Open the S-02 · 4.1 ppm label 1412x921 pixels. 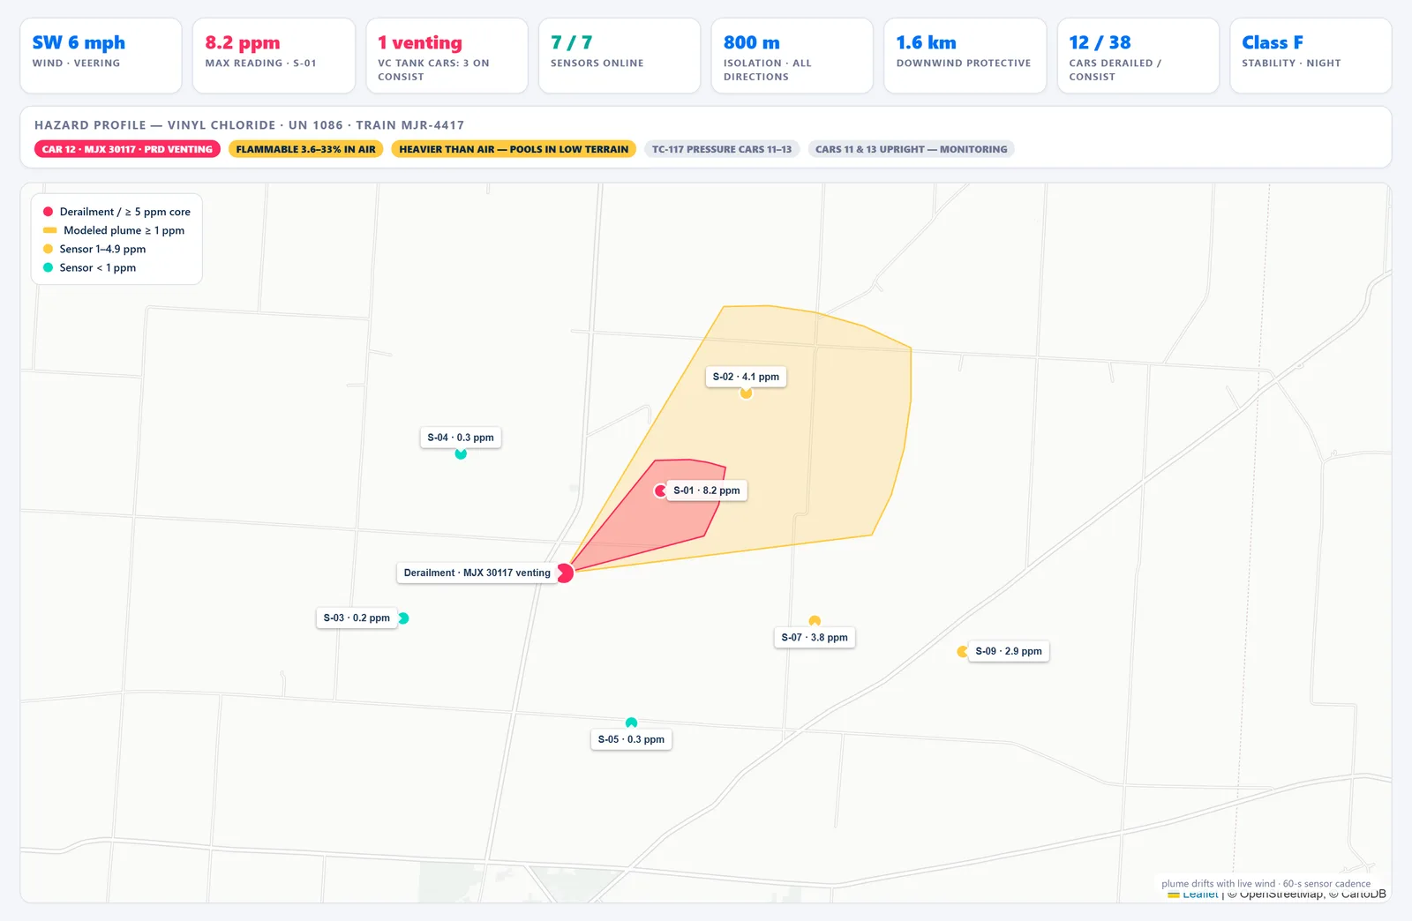click(x=746, y=377)
